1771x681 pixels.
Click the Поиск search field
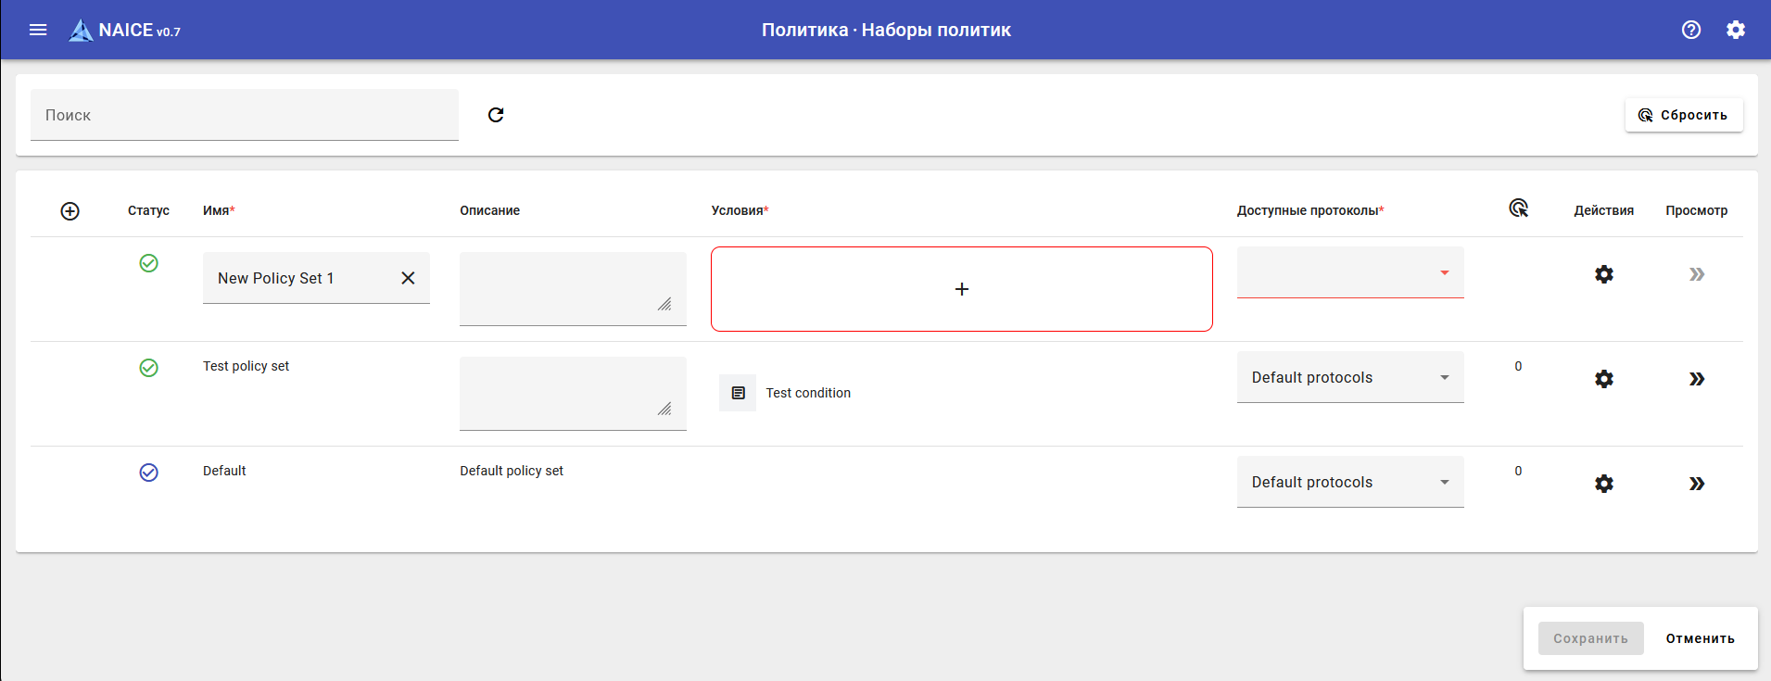point(245,115)
